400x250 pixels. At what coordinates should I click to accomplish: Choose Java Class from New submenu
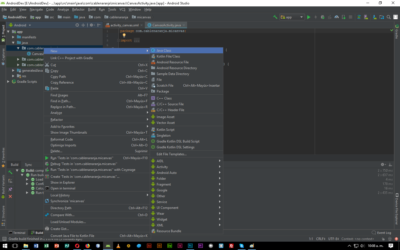point(186,51)
